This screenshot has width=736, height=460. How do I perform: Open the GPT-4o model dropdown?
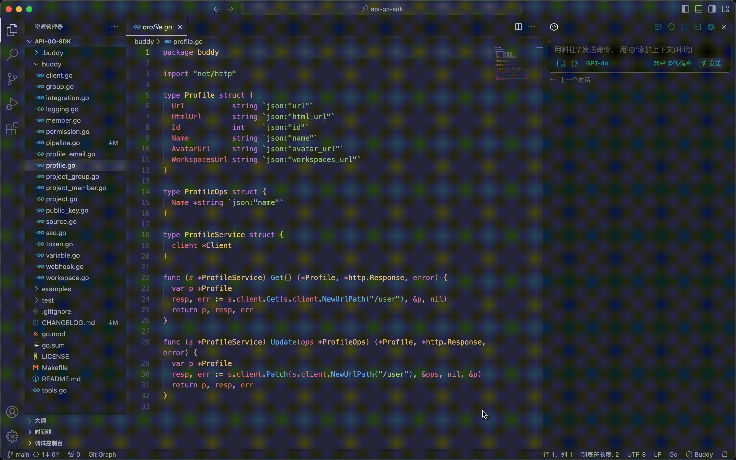(x=600, y=63)
